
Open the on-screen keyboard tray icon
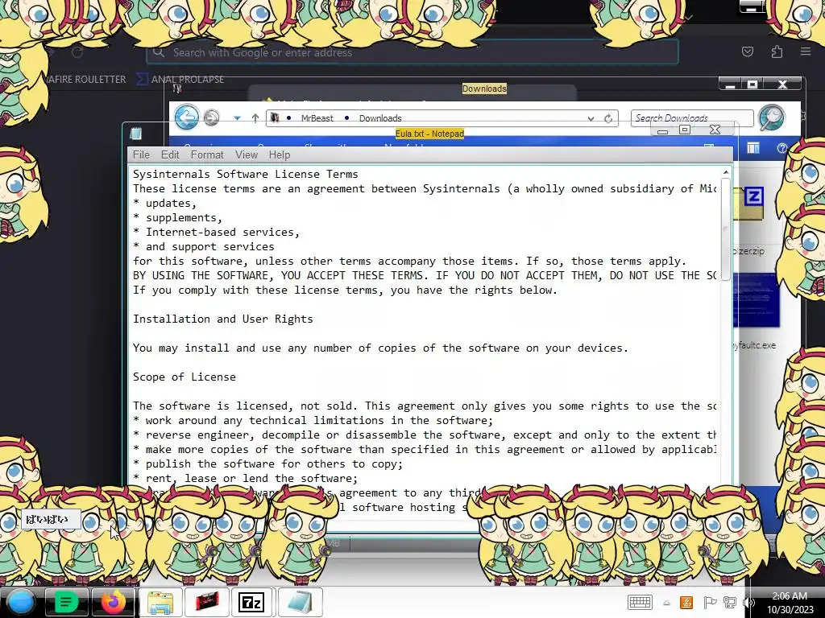pyautogui.click(x=640, y=602)
